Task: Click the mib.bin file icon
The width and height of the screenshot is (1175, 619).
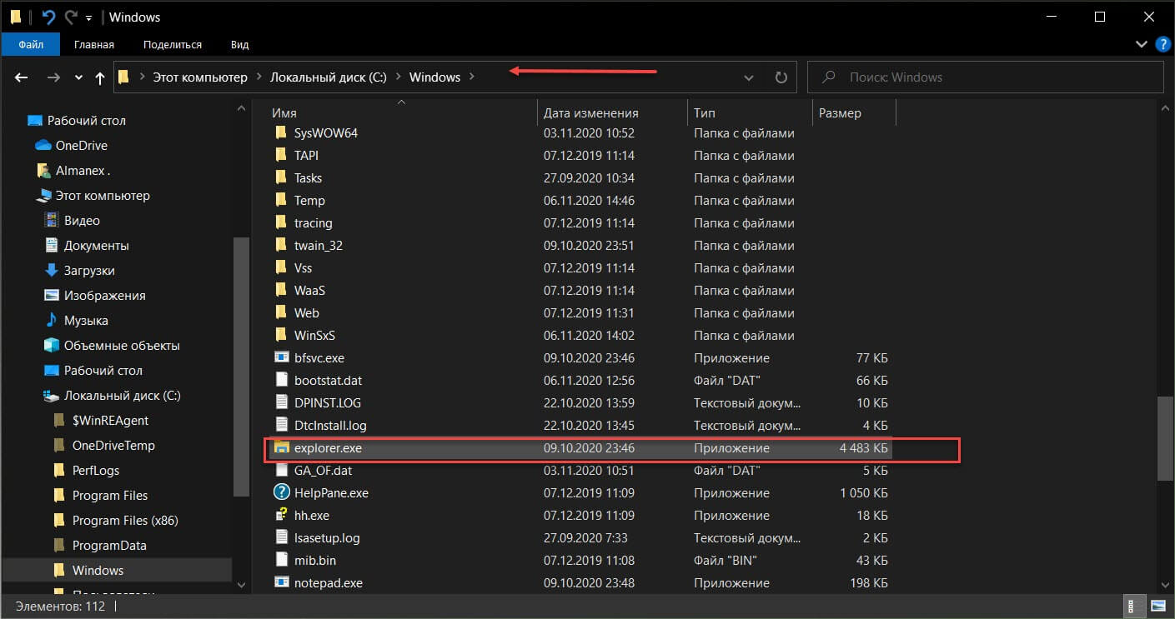Action: [x=280, y=561]
